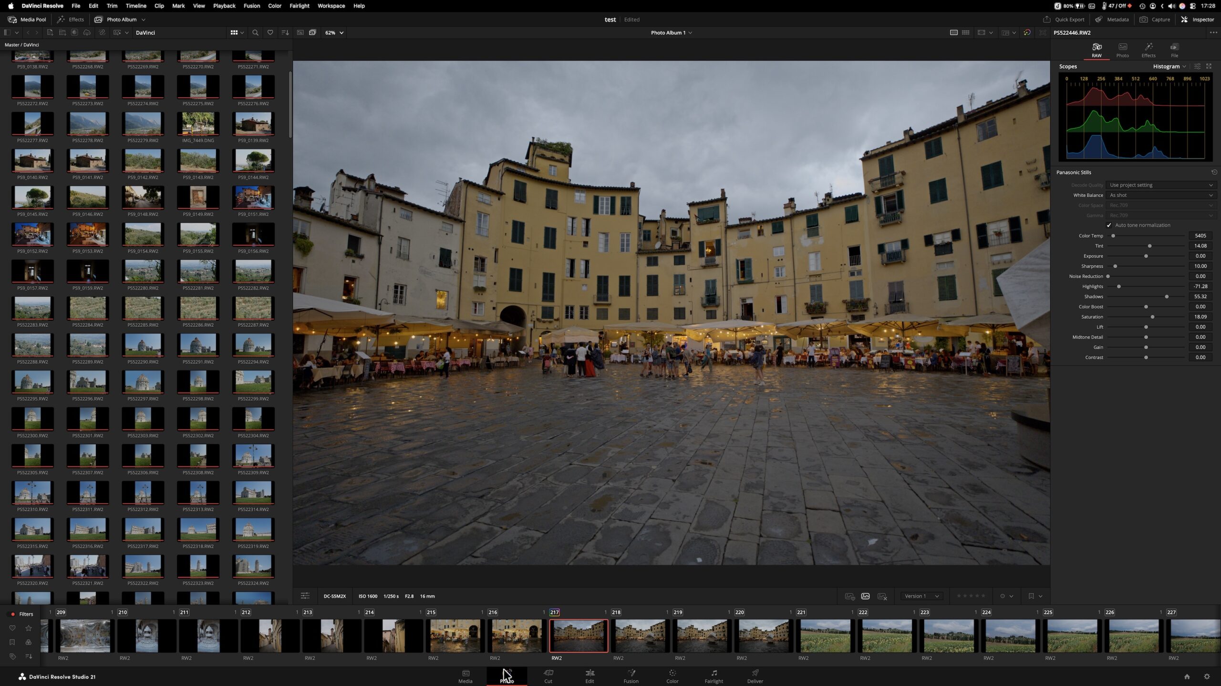Click the bookmark filter icon in filmstrip sidebar
The image size is (1221, 686).
pos(12,642)
